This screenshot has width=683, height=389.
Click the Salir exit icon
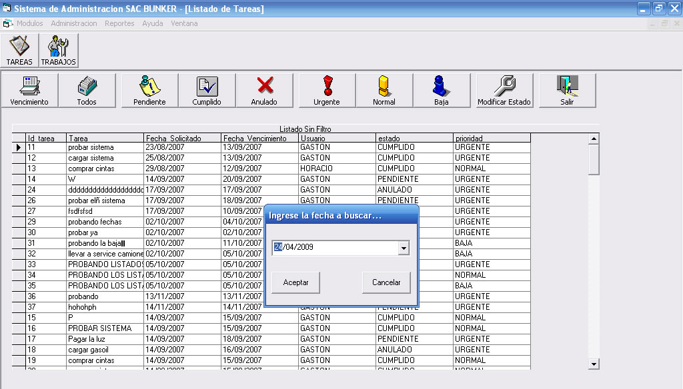click(x=567, y=91)
